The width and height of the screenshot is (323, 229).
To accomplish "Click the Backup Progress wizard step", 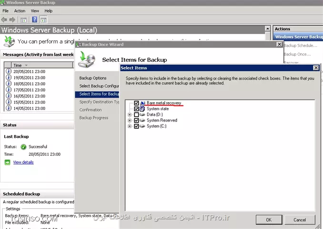I will click(94, 118).
